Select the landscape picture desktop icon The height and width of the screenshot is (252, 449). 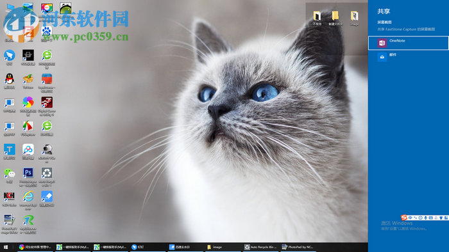click(28, 8)
